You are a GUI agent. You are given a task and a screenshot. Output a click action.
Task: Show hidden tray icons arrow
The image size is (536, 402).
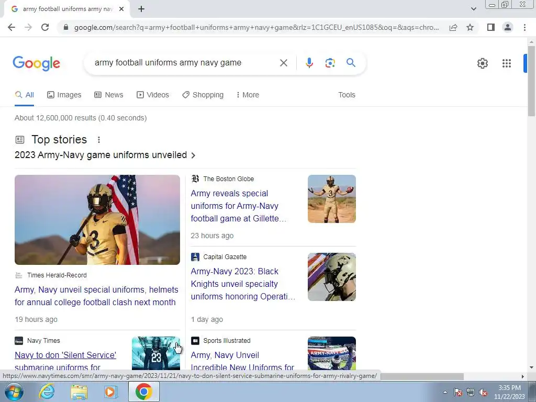(x=445, y=392)
